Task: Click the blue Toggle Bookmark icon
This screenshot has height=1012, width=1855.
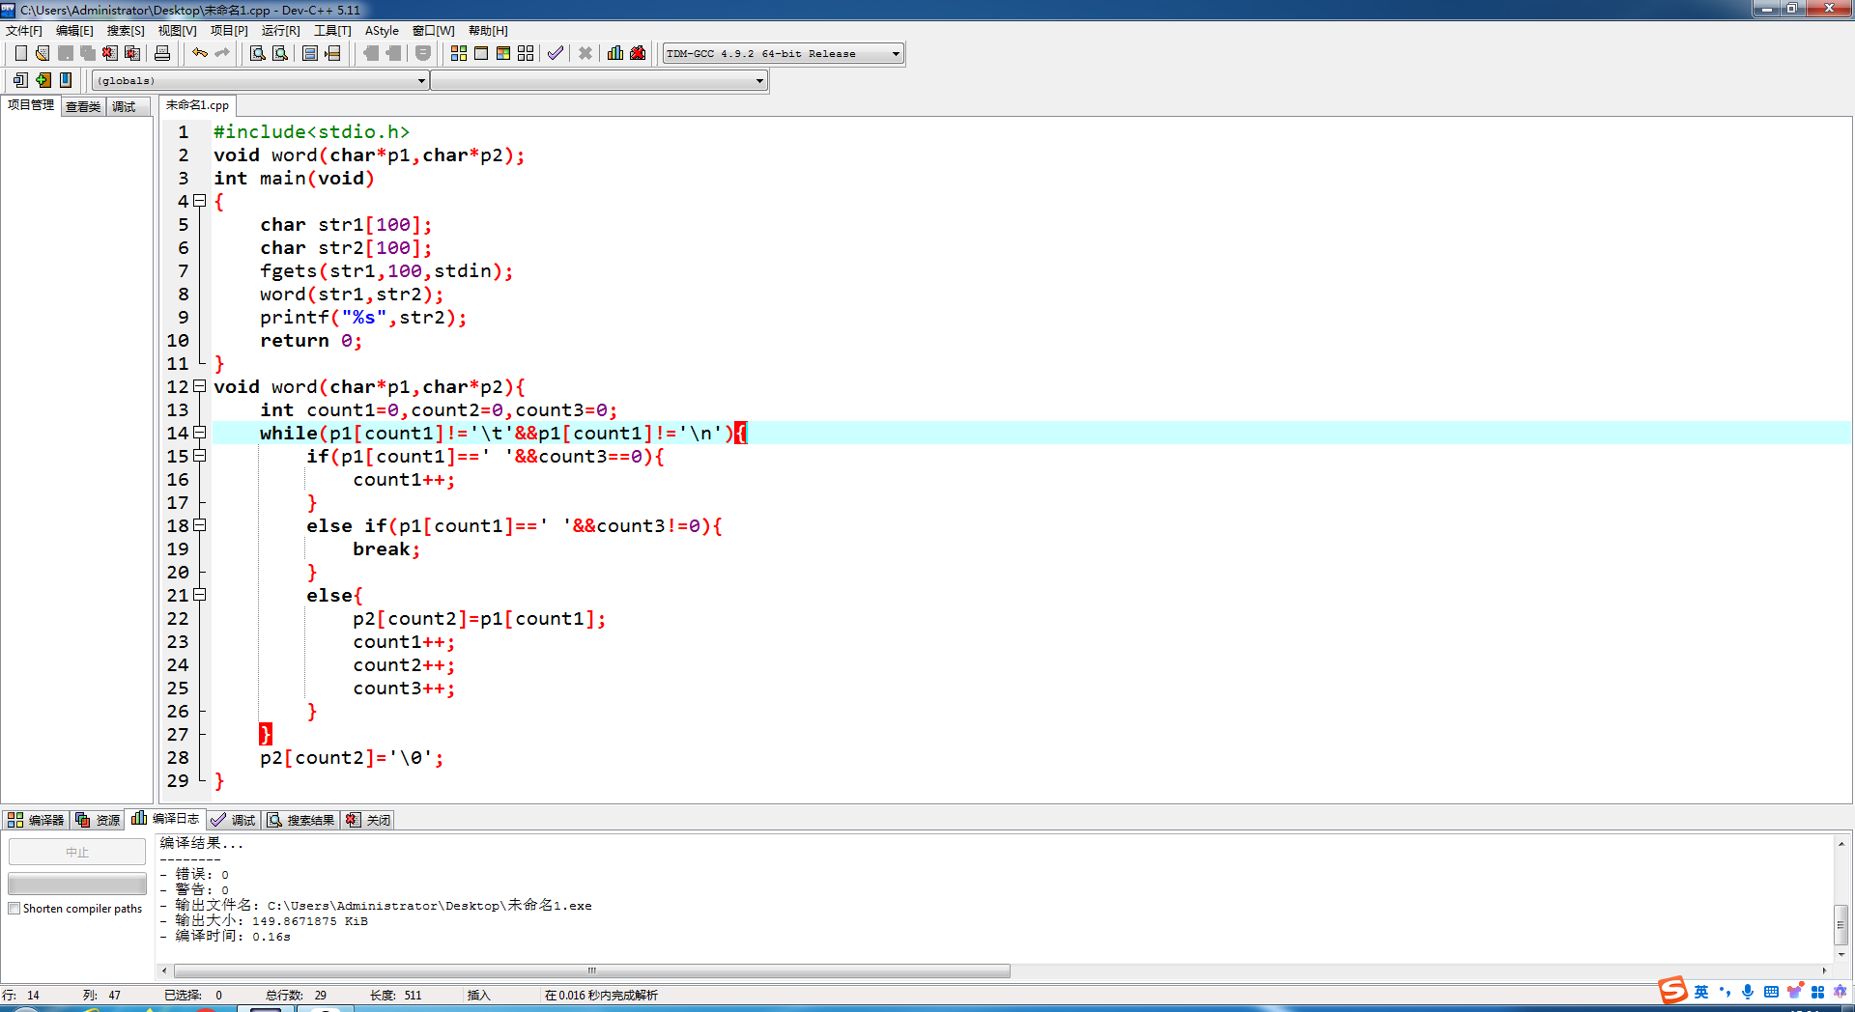Action: point(66,80)
